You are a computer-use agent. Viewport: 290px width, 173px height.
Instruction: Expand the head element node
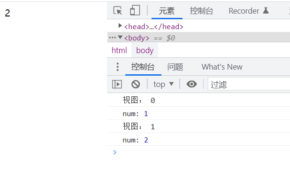pos(120,26)
